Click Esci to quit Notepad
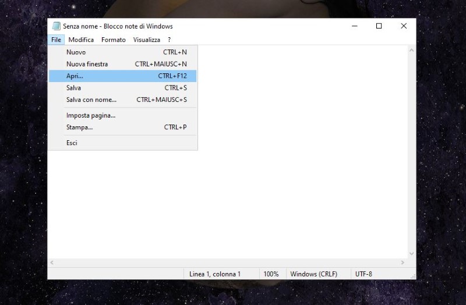 pos(72,143)
